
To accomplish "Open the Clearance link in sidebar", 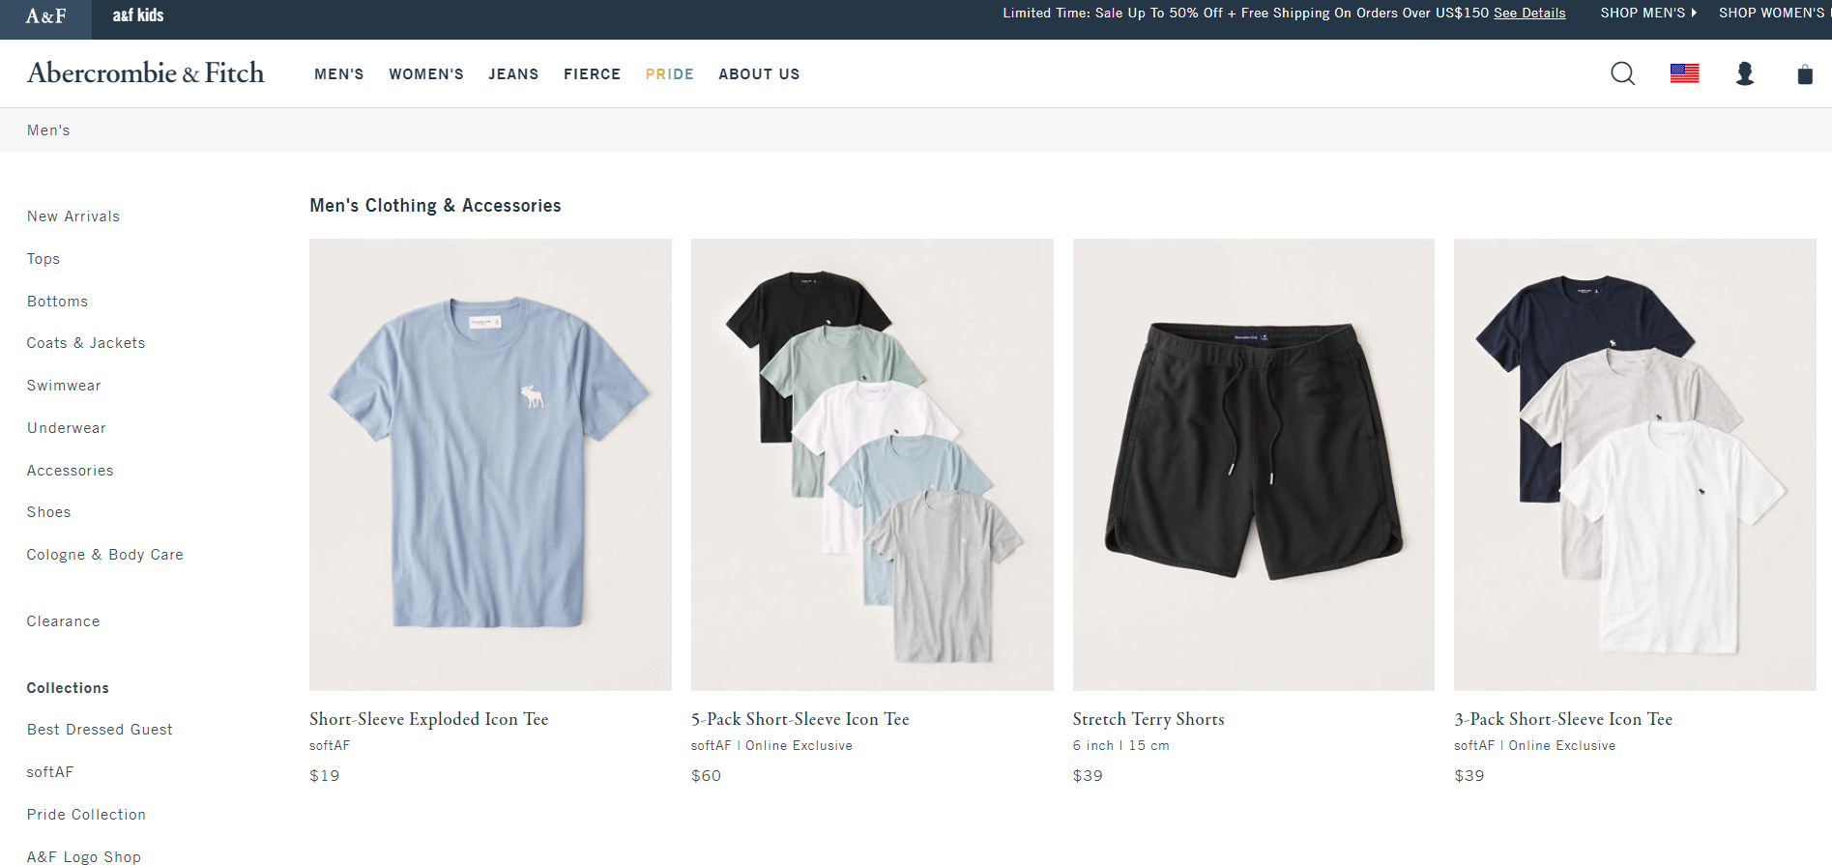I will tap(63, 621).
